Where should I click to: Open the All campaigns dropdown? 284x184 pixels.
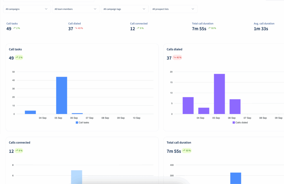(x=27, y=9)
